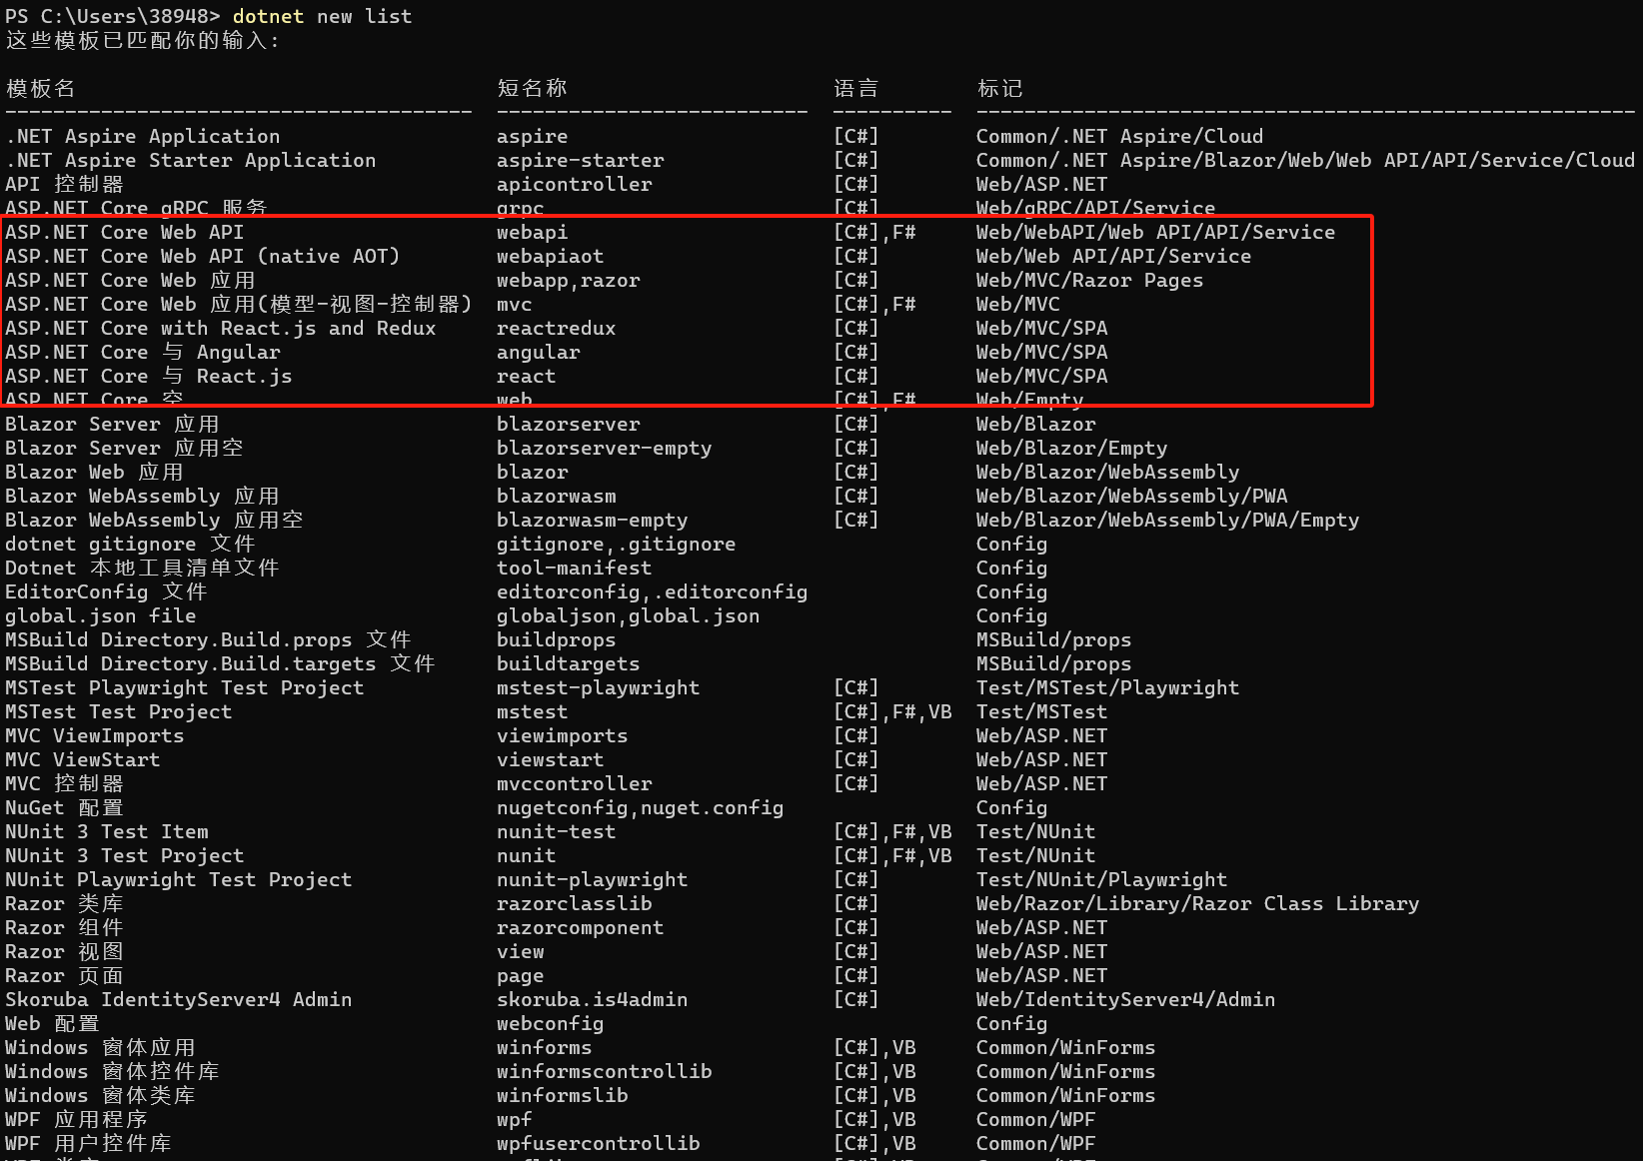
Task: Click 'Web/Razor/Library/Razor Class Library' tag
Action: click(1198, 903)
